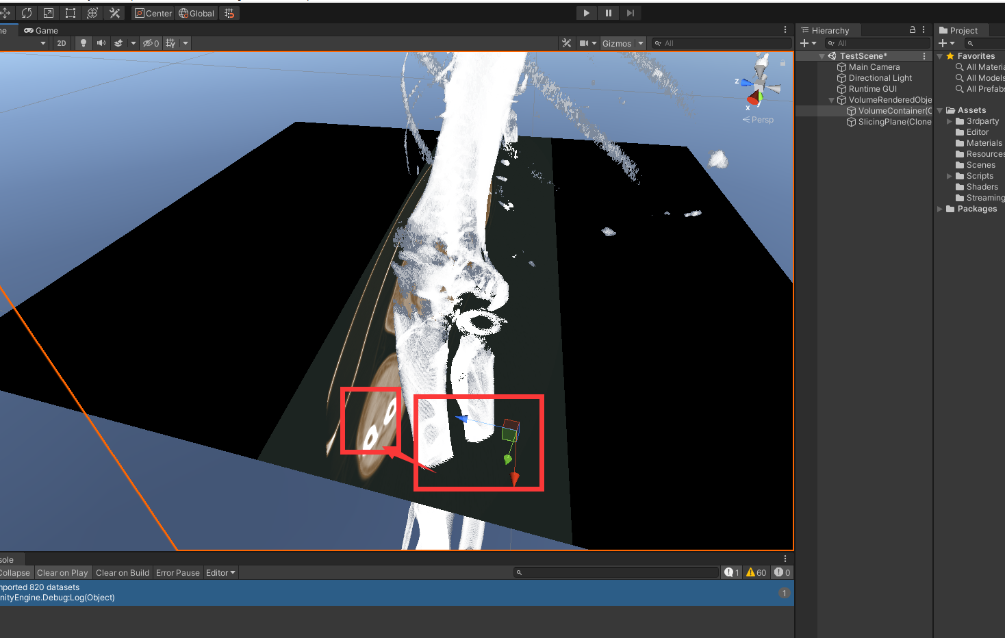
Task: Activate the combined Transform tool
Action: click(x=92, y=12)
